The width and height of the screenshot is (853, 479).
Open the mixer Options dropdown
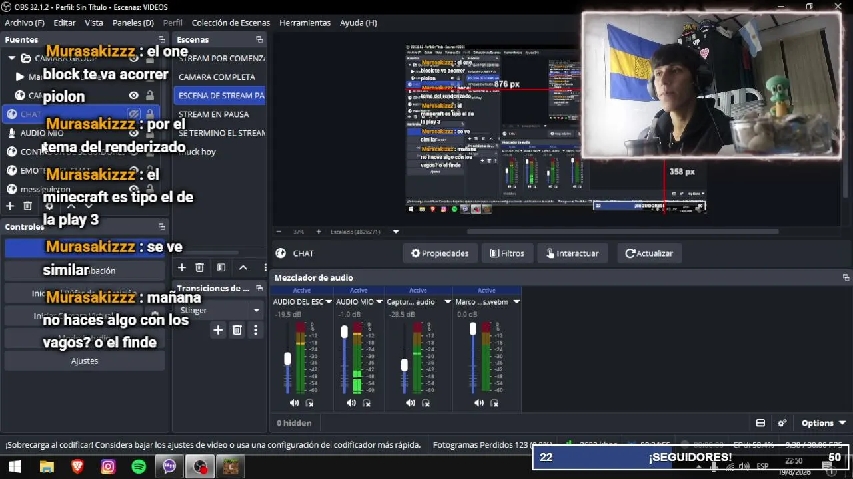824,423
